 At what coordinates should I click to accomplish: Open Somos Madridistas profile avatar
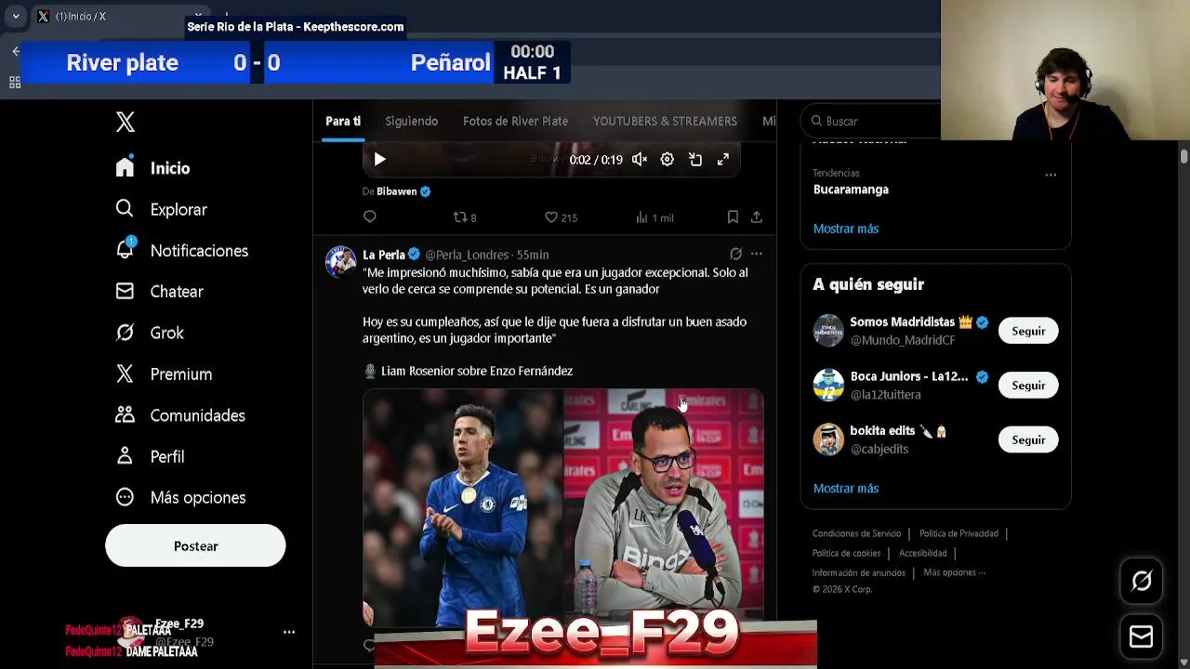click(x=828, y=331)
